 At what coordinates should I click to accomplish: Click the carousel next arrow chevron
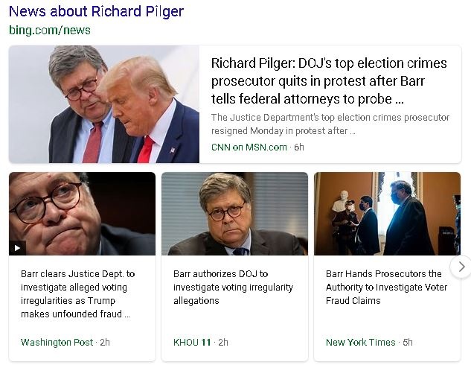coord(461,266)
